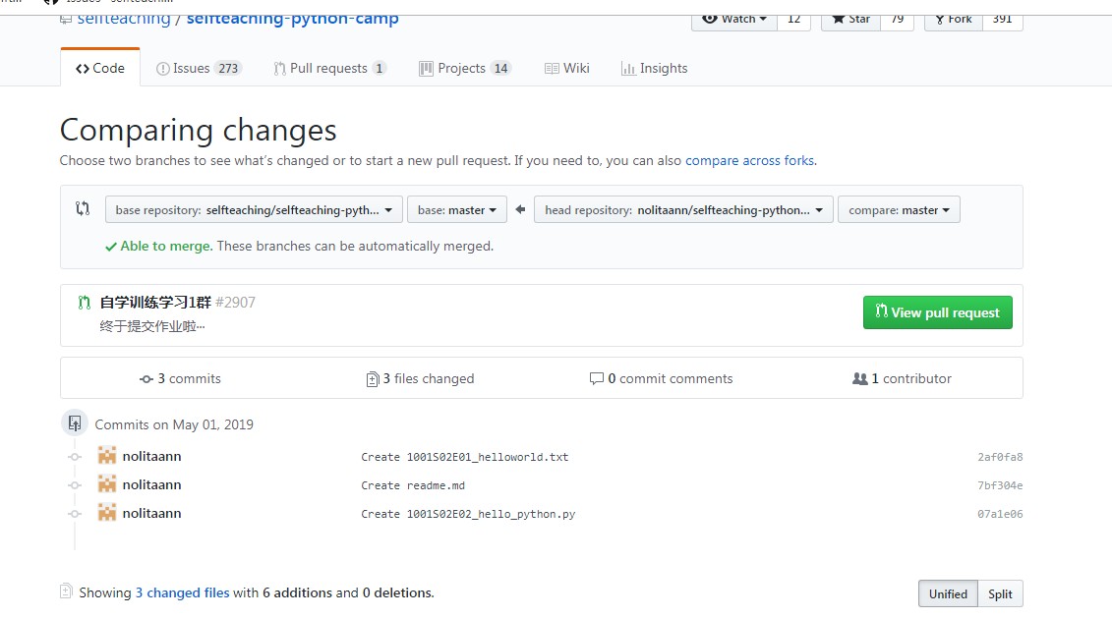The image size is (1112, 619).
Task: Click the avatar on Create readme.md row
Action: (x=107, y=484)
